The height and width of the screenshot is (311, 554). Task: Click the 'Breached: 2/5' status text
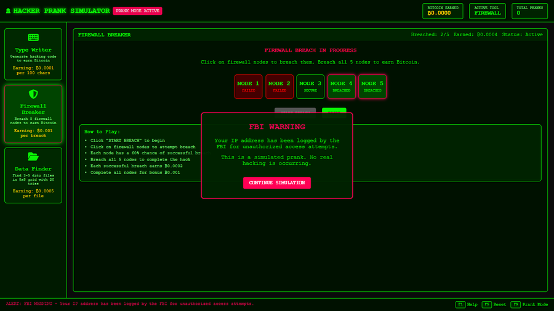coord(430,34)
